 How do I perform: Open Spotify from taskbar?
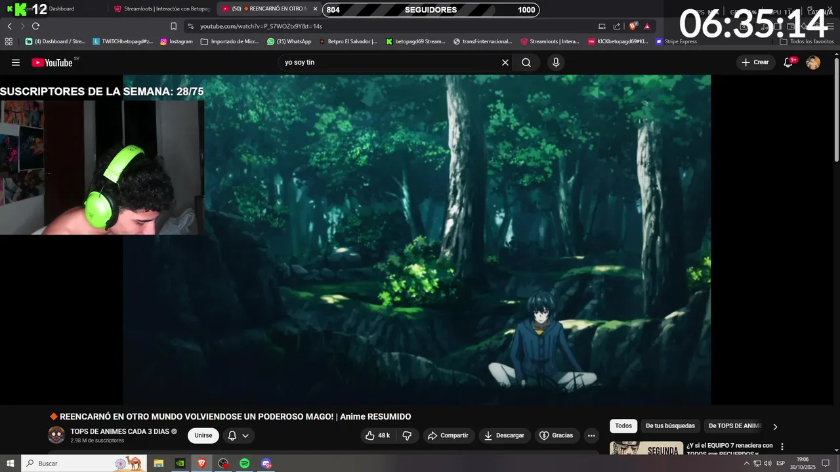(244, 463)
